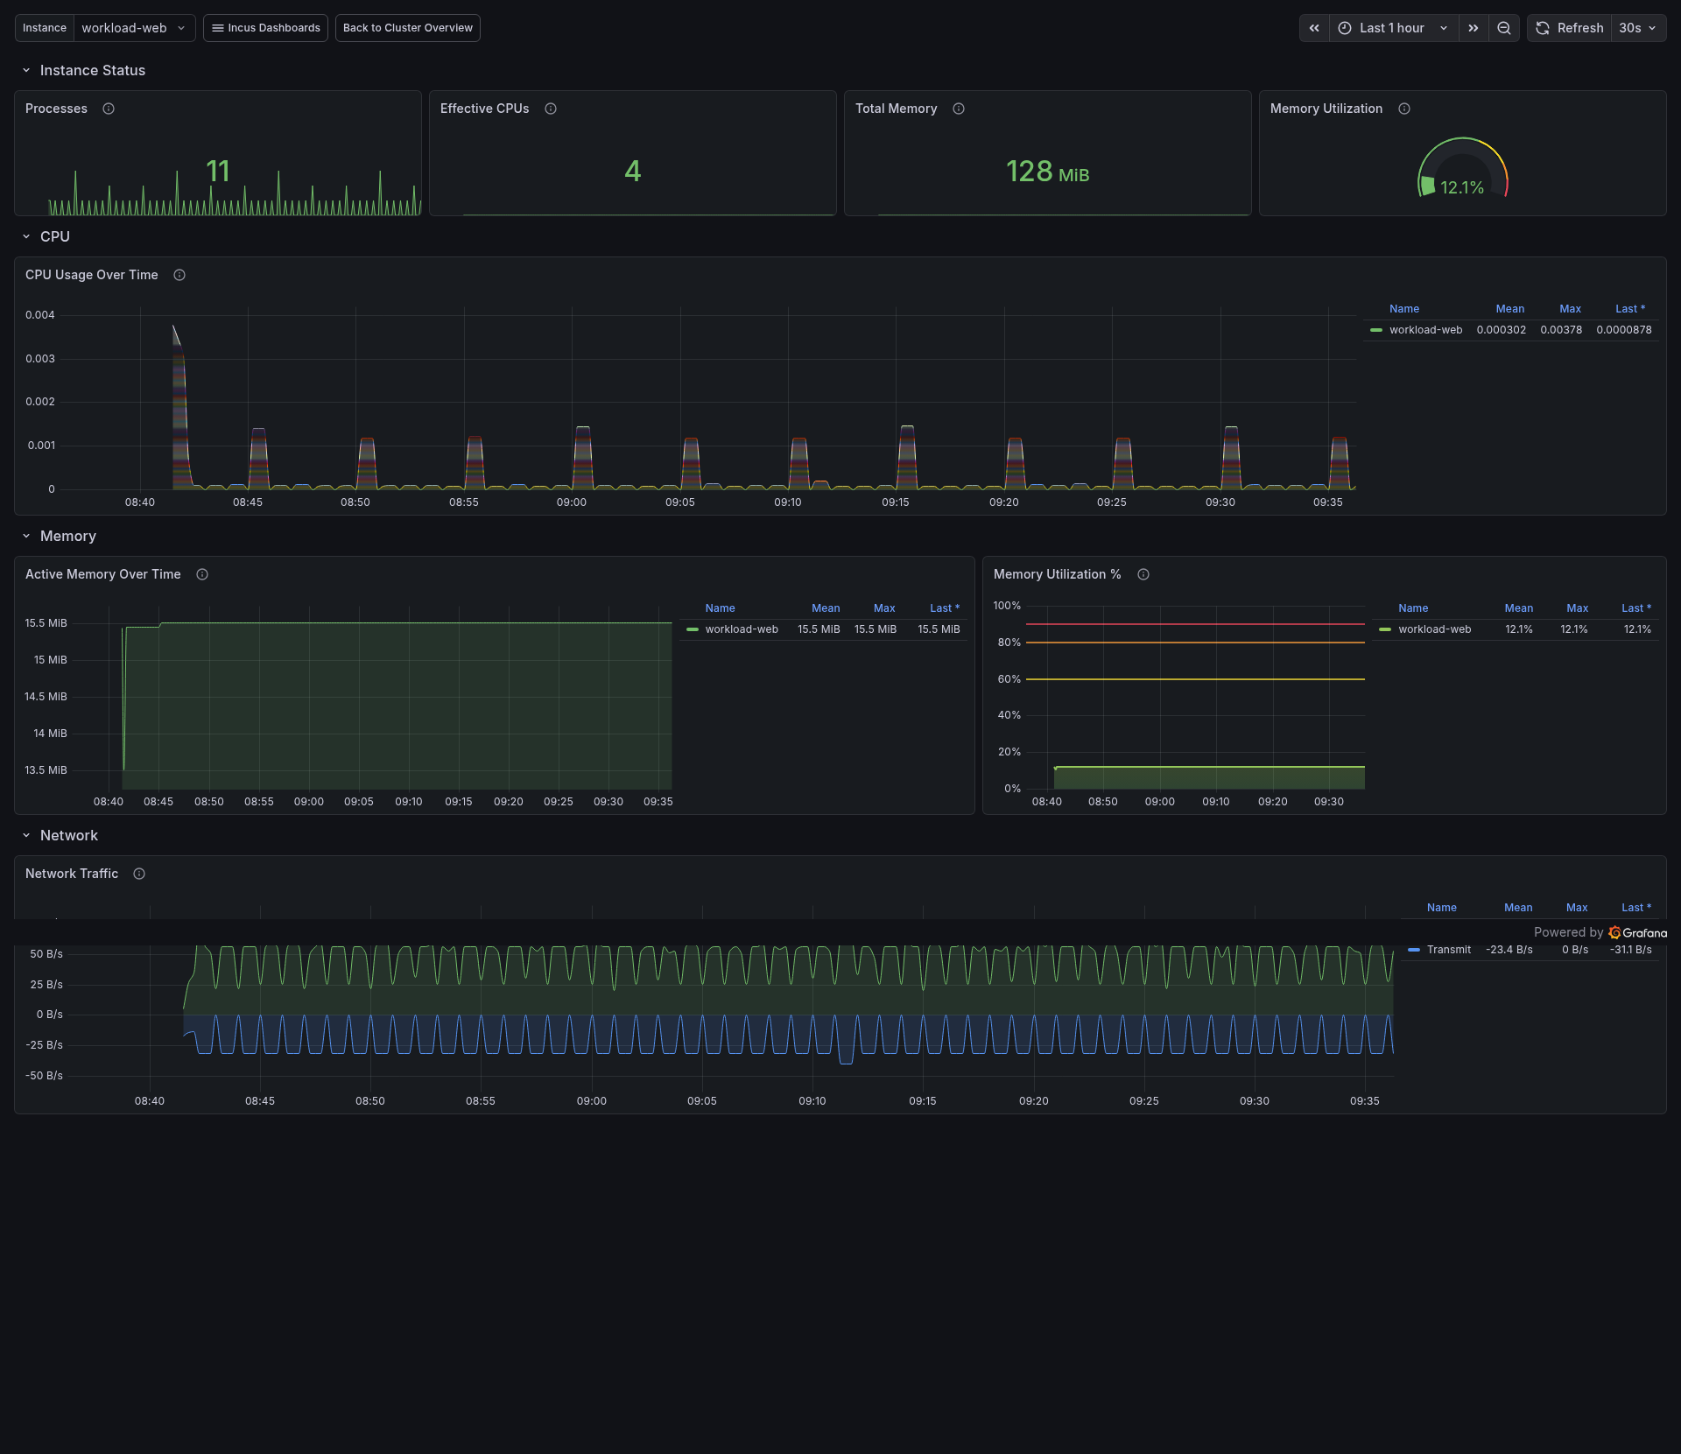Collapse the Instance Status row

[x=26, y=70]
